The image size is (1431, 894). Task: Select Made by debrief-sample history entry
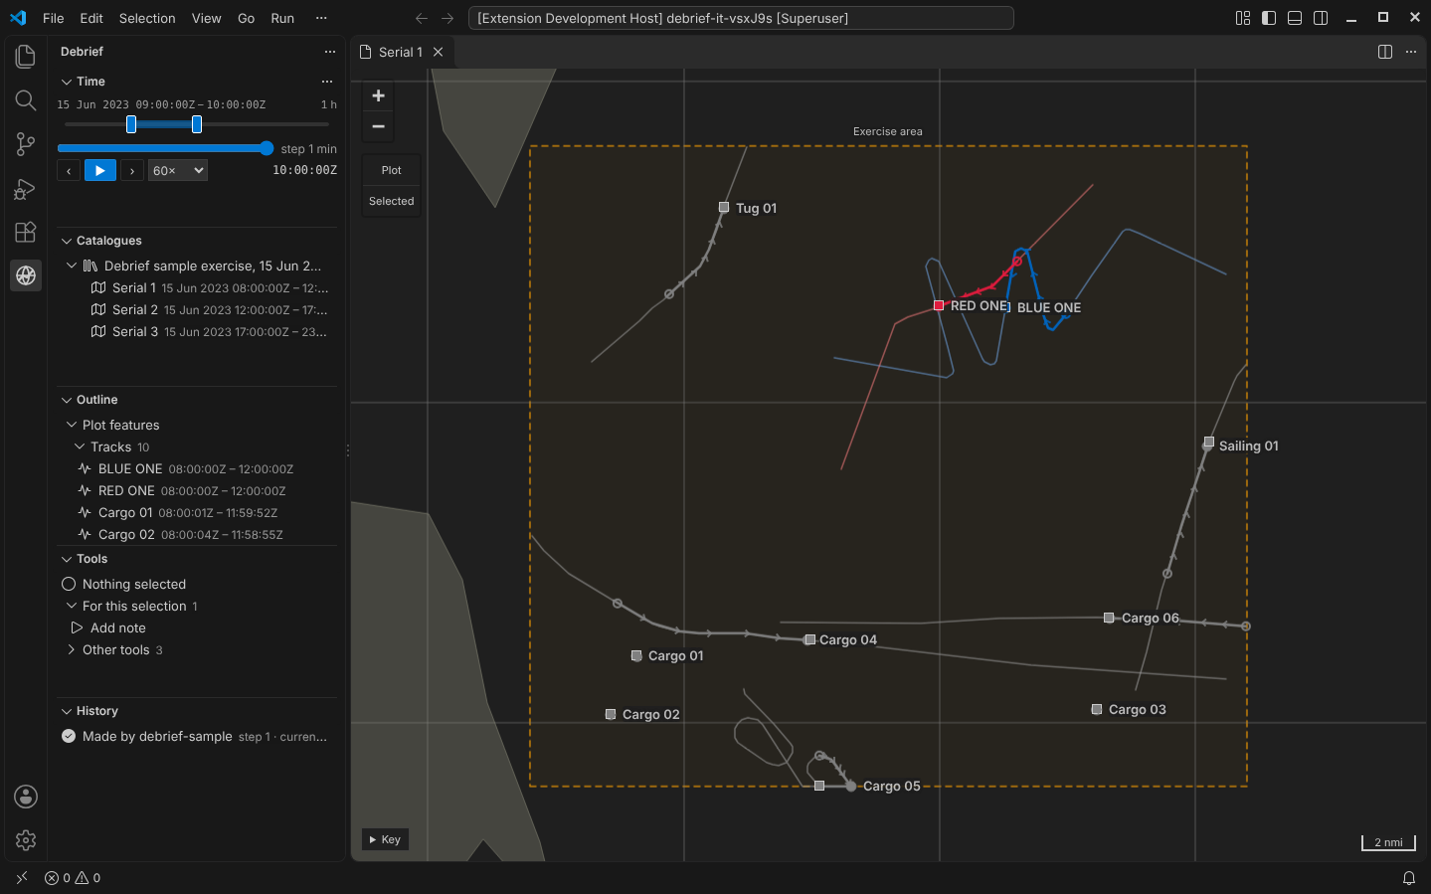pyautogui.click(x=197, y=736)
